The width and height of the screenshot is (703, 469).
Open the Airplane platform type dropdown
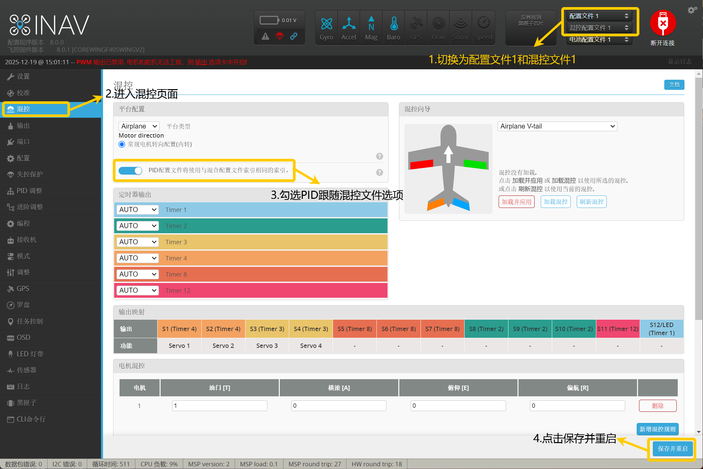pos(139,126)
